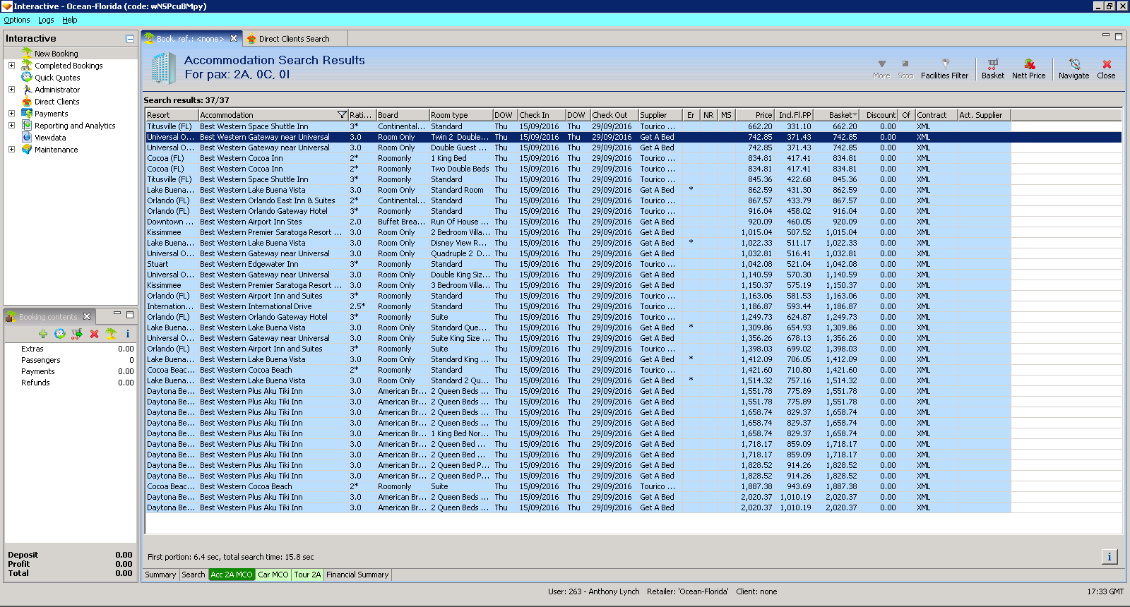The width and height of the screenshot is (1130, 607).
Task: Click the palm tree icon in Booking contents toolbar
Action: click(111, 334)
